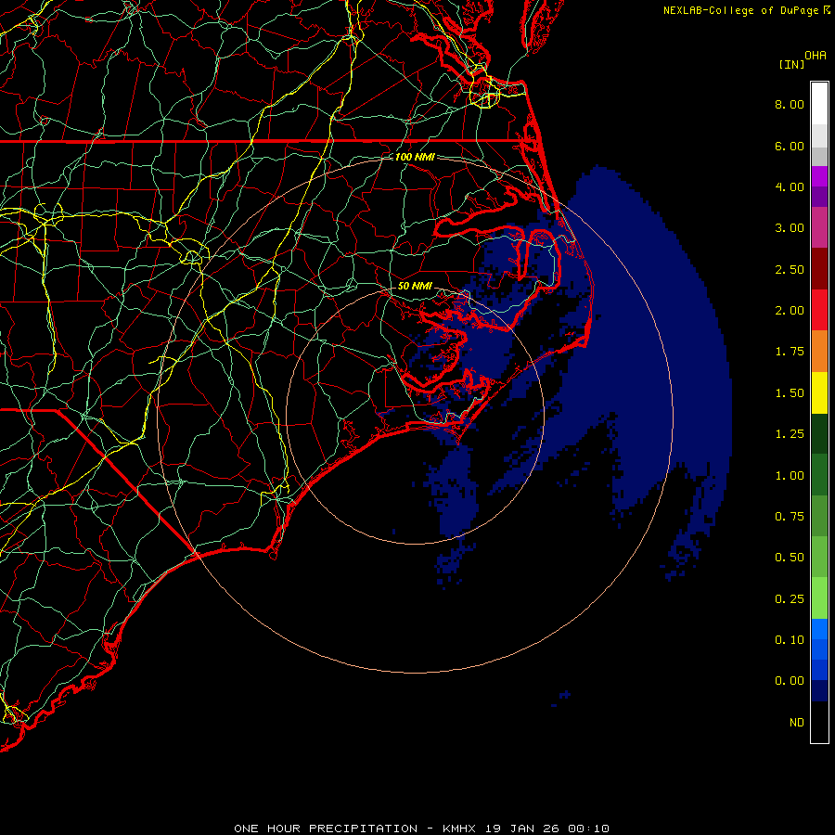
Task: Select the 0.00 legend value
Action: 790,681
